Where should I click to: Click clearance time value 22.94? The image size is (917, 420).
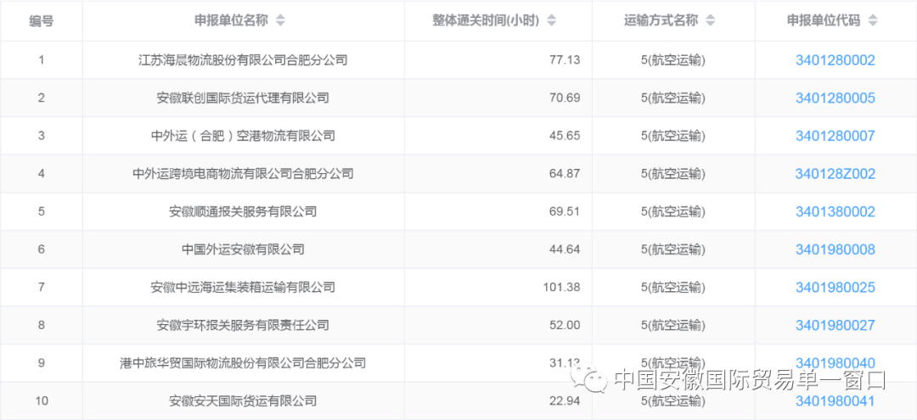coord(565,401)
